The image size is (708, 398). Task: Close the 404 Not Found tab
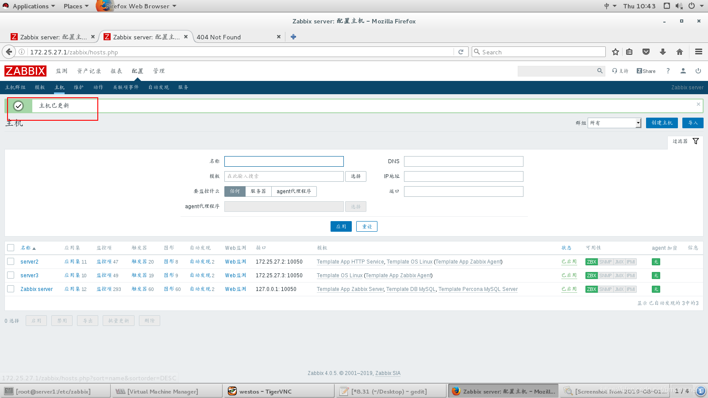click(x=279, y=37)
